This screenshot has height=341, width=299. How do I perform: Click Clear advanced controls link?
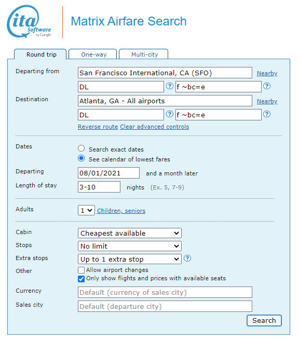point(154,127)
